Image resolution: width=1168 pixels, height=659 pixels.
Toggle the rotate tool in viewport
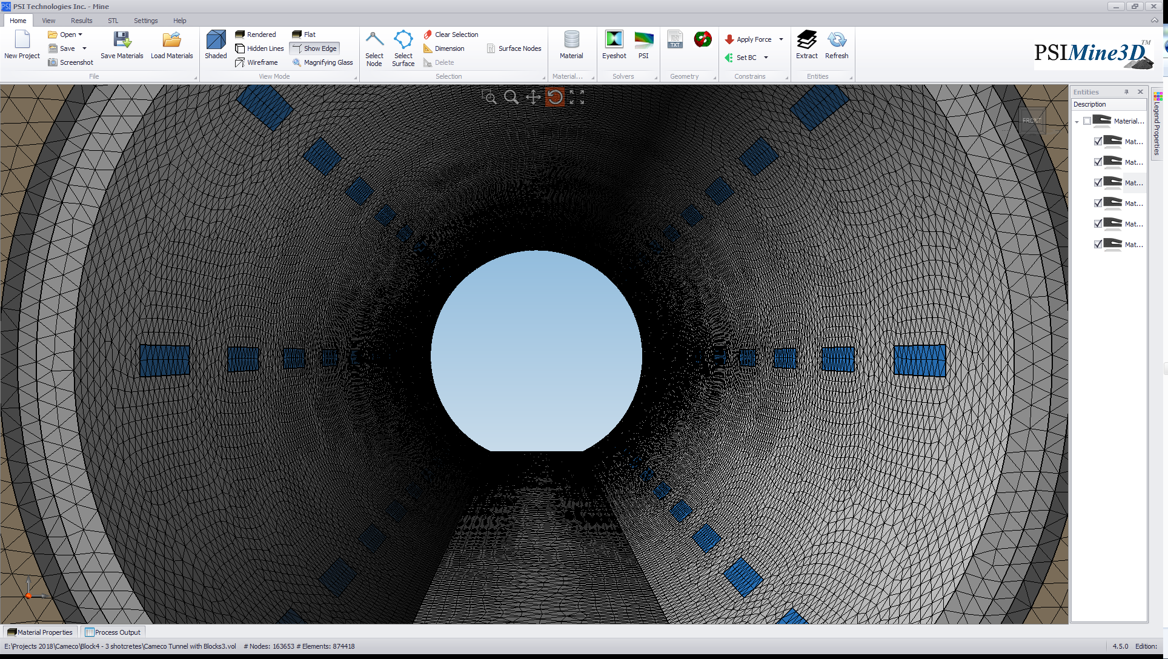pyautogui.click(x=555, y=97)
